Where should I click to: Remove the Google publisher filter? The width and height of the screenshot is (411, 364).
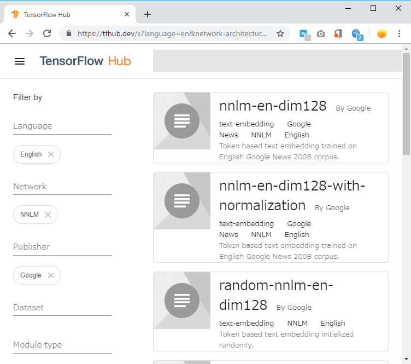point(51,275)
